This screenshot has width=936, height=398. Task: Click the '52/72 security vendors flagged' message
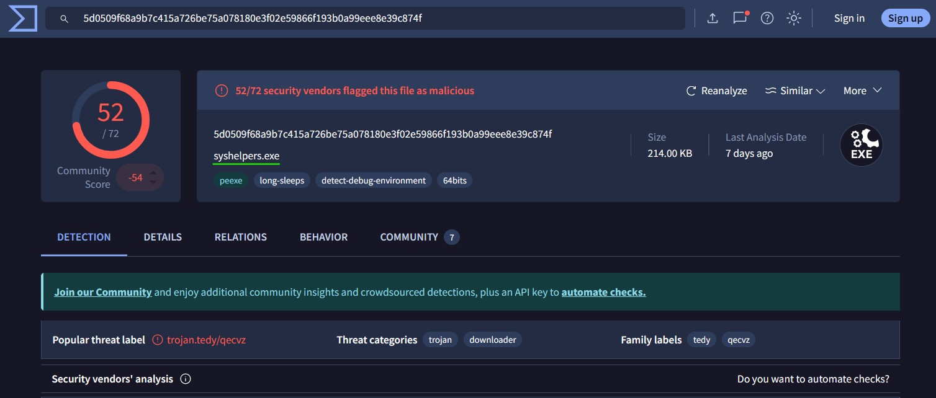click(354, 91)
